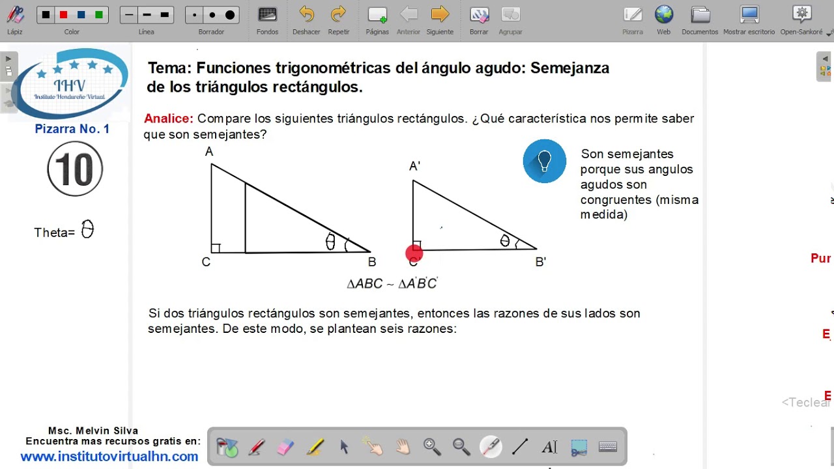
Task: Select the pink eraser tool
Action: 285,447
